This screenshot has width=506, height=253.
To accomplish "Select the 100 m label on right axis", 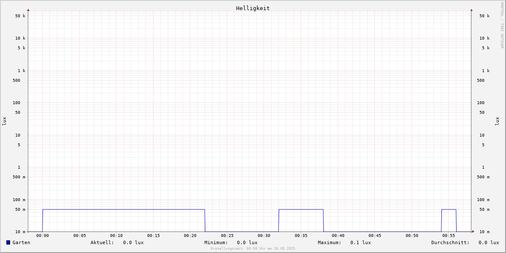I will (x=483, y=200).
